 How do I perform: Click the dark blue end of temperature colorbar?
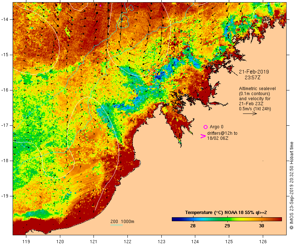coord(175,219)
